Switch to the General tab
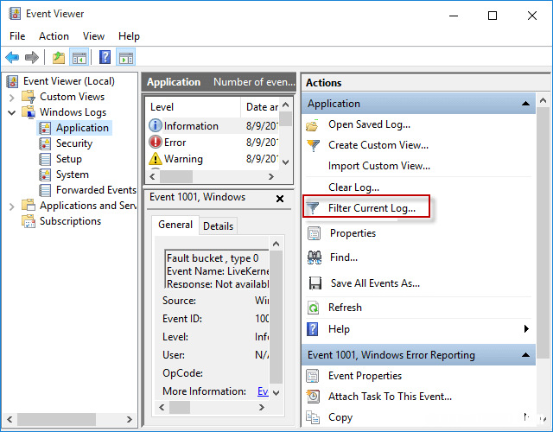 pyautogui.click(x=175, y=225)
